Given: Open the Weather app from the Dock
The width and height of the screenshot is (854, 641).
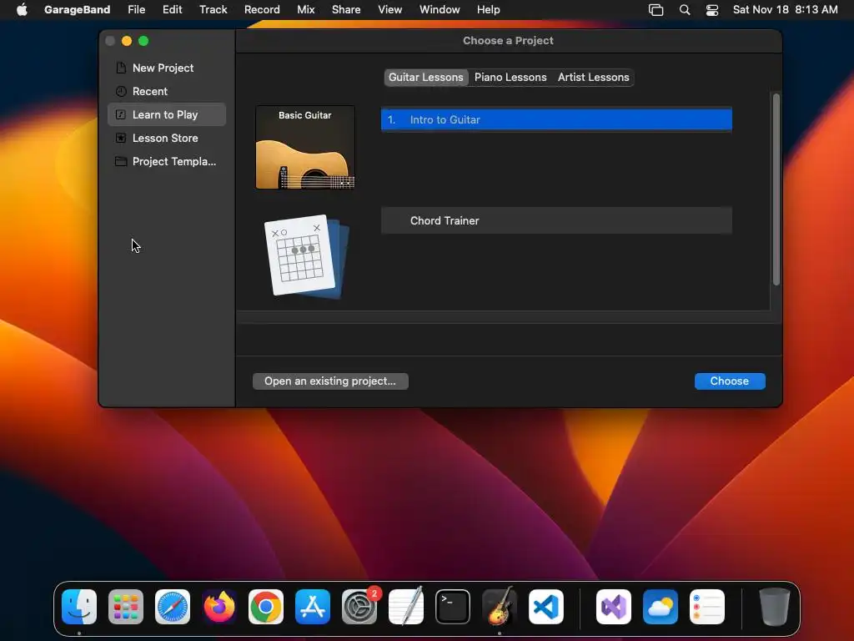Looking at the screenshot, I should [x=661, y=607].
